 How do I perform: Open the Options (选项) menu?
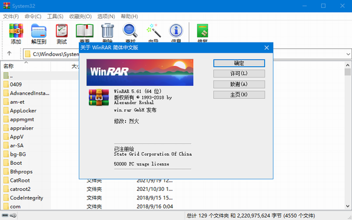[106, 16]
